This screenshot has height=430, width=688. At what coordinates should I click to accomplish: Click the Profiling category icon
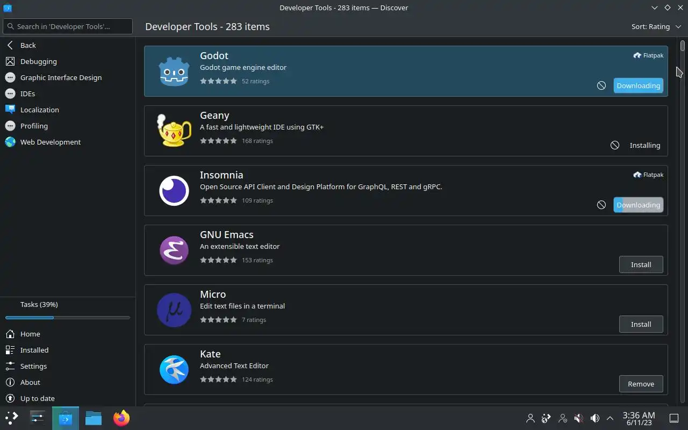(10, 126)
